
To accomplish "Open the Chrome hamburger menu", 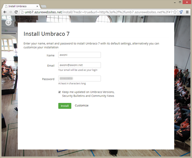I will (x=187, y=12).
